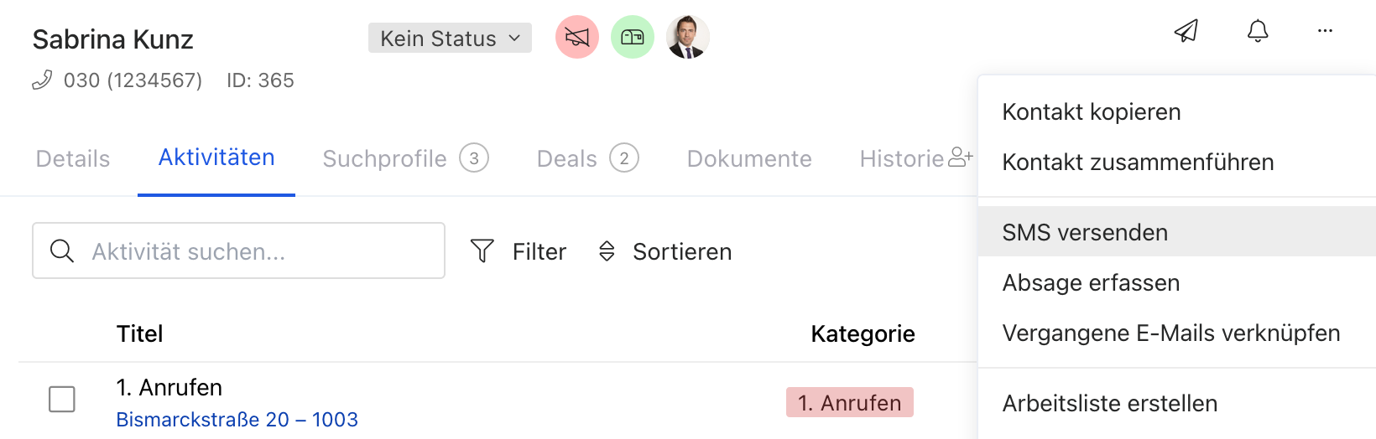Focus the Aktivität suchen search field
Viewport: 1376px width, 439px height.
[x=238, y=250]
